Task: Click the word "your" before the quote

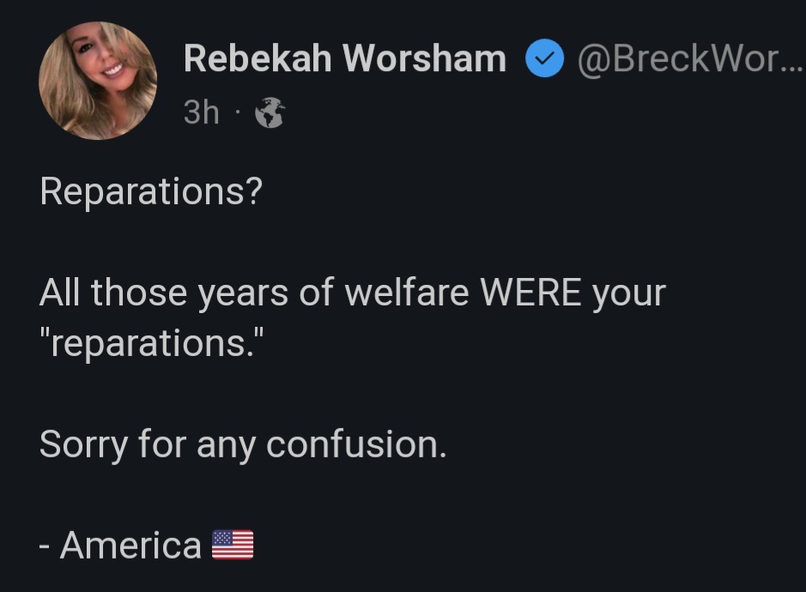Action: click(628, 295)
